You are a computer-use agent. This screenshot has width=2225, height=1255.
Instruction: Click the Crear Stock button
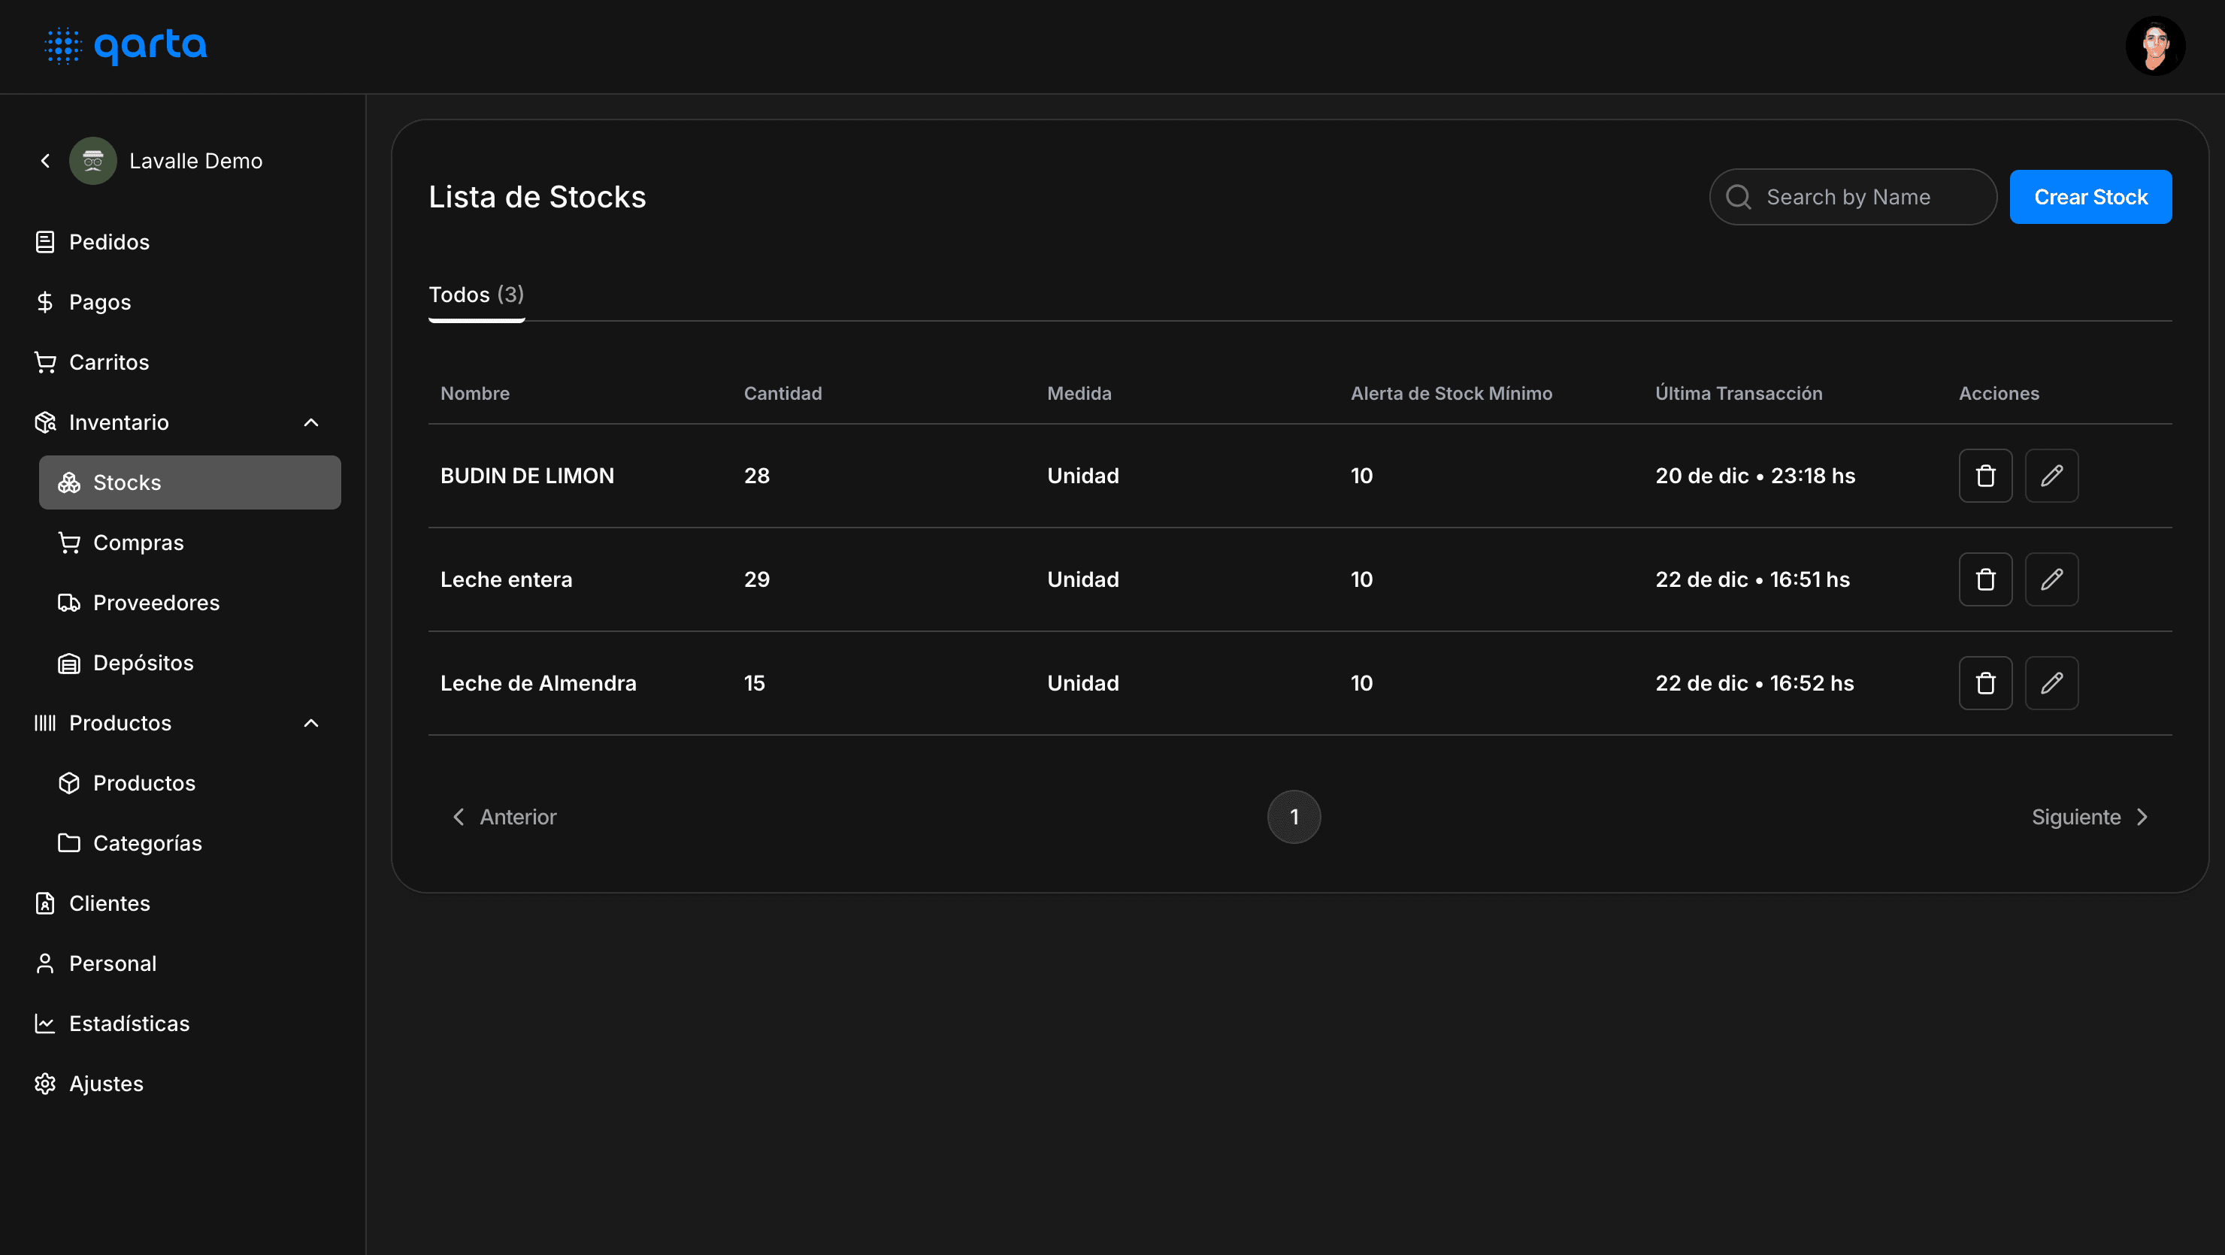2090,195
